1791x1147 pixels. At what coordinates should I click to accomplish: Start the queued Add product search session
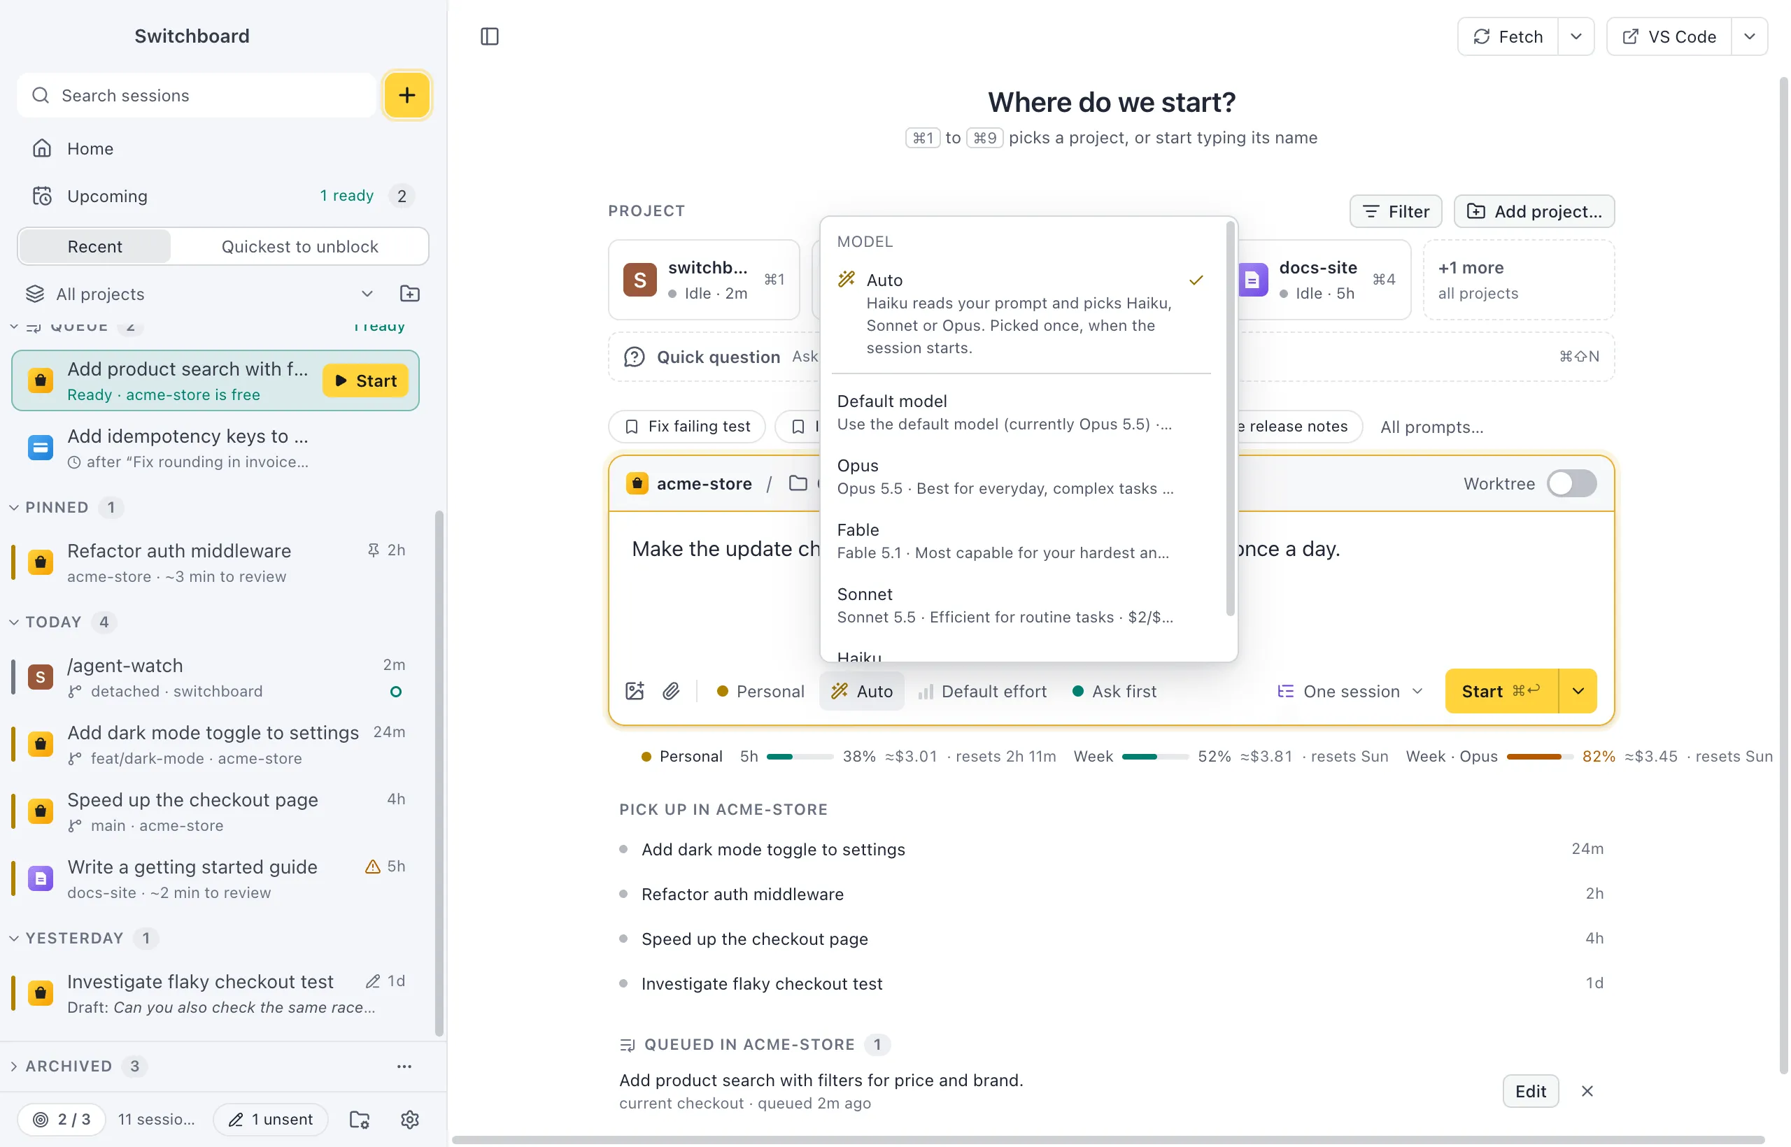click(x=366, y=380)
